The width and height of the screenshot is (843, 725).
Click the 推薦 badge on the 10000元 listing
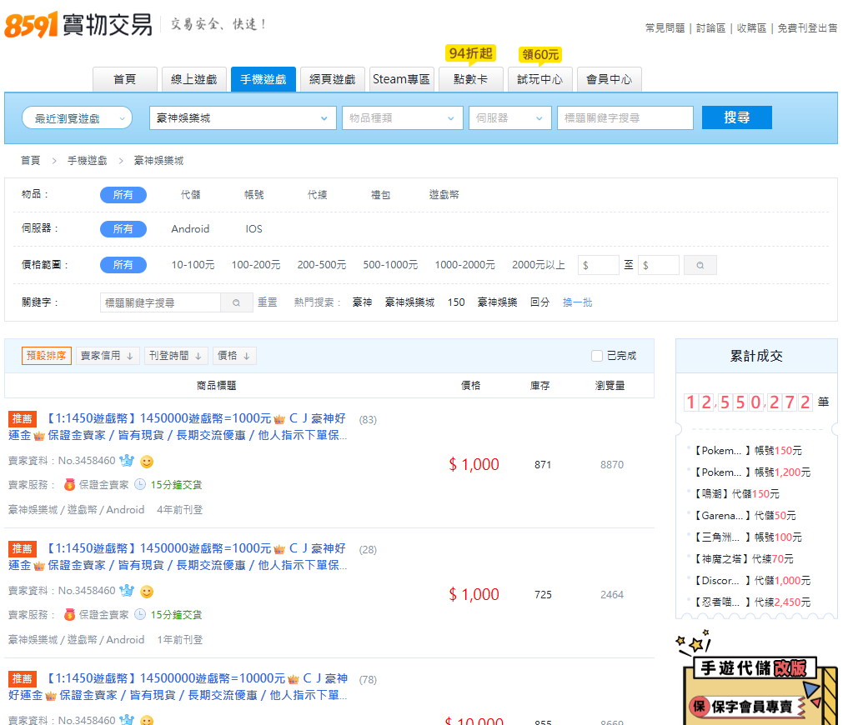tap(23, 679)
